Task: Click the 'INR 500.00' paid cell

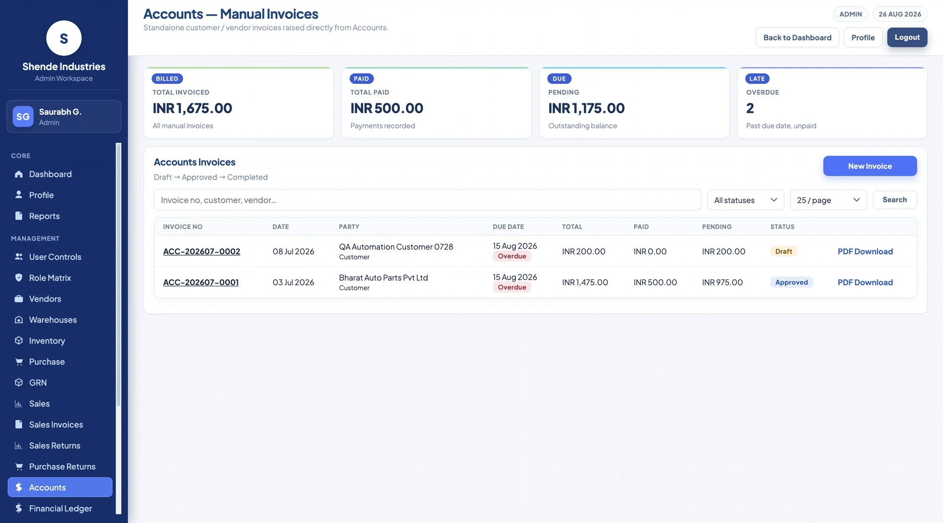Action: tap(655, 282)
